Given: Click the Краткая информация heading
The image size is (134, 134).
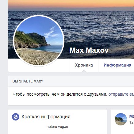Looking at the screenshot, I should point(46,117).
